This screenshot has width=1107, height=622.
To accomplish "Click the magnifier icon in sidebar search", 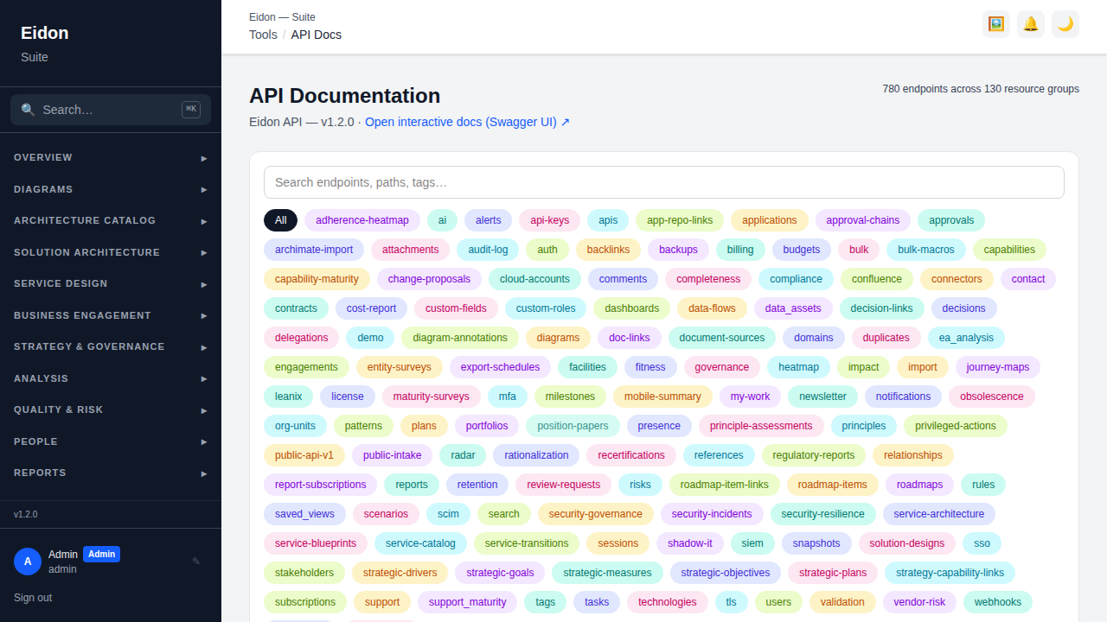I will [x=28, y=110].
